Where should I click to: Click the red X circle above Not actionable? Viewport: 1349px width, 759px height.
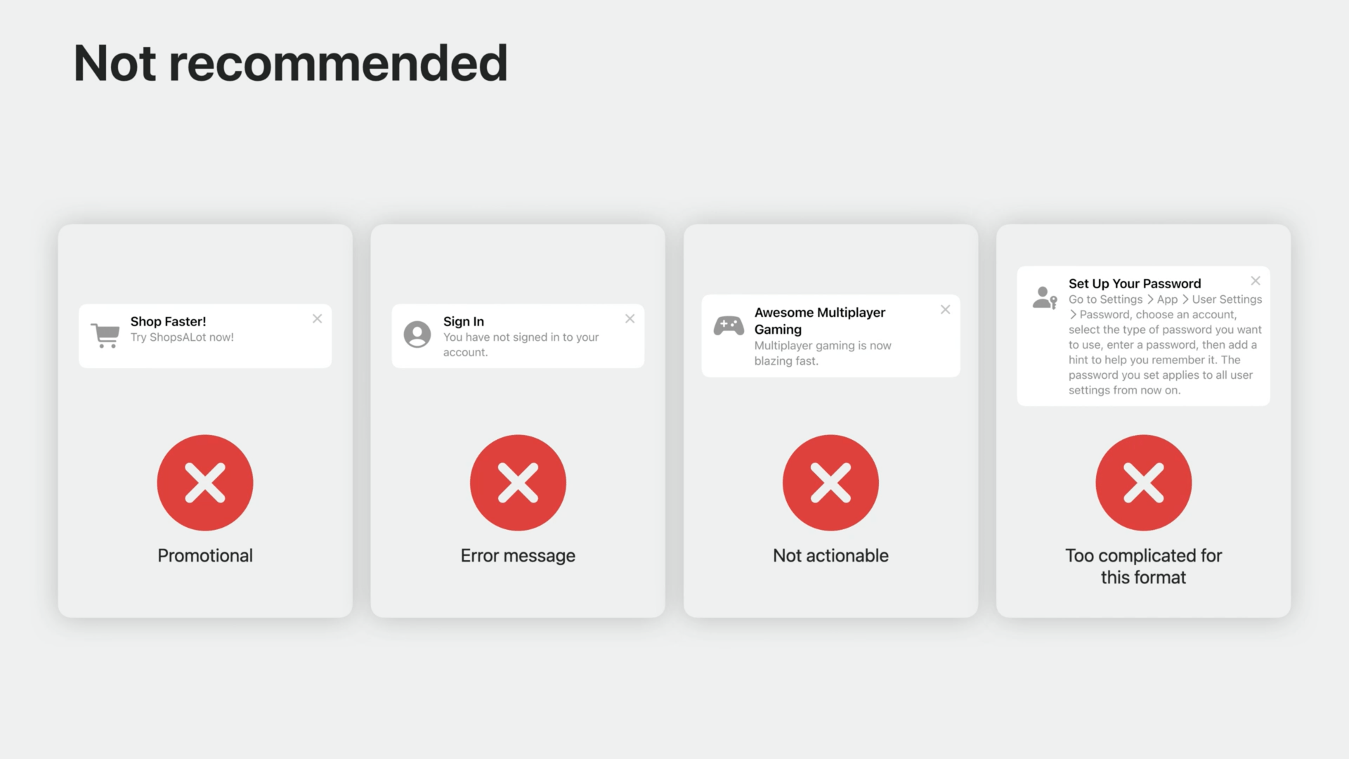coord(830,483)
